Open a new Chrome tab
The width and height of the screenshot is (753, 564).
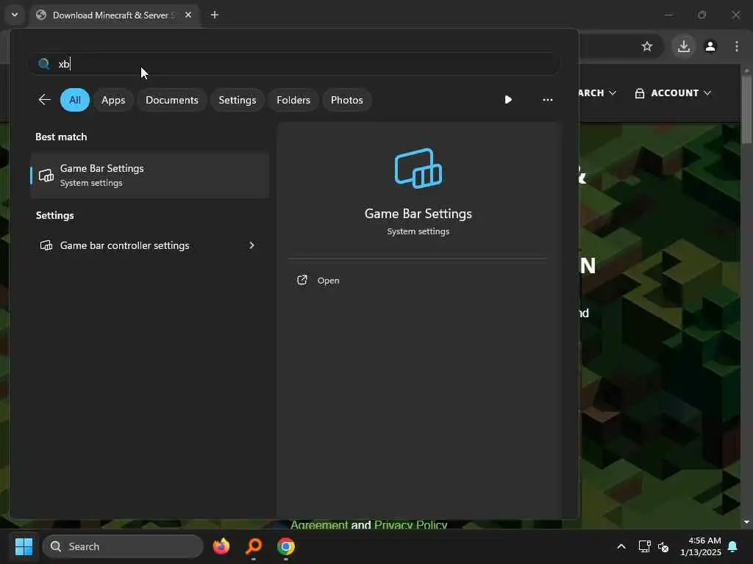(x=215, y=15)
